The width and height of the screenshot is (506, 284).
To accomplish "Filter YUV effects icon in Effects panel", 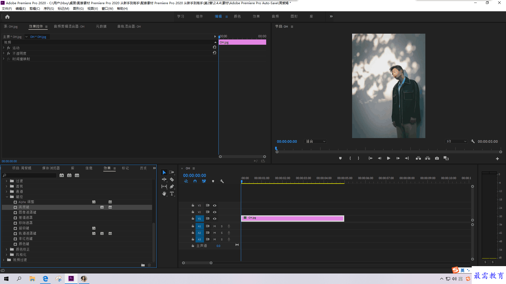I will pyautogui.click(x=77, y=175).
